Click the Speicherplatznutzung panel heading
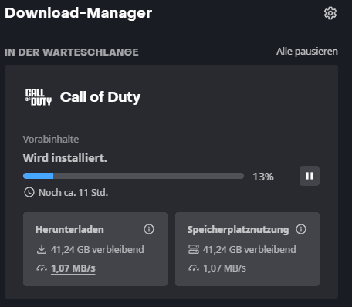 point(238,230)
